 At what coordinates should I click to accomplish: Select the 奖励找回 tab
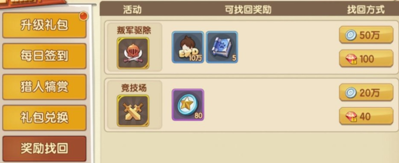point(44,149)
